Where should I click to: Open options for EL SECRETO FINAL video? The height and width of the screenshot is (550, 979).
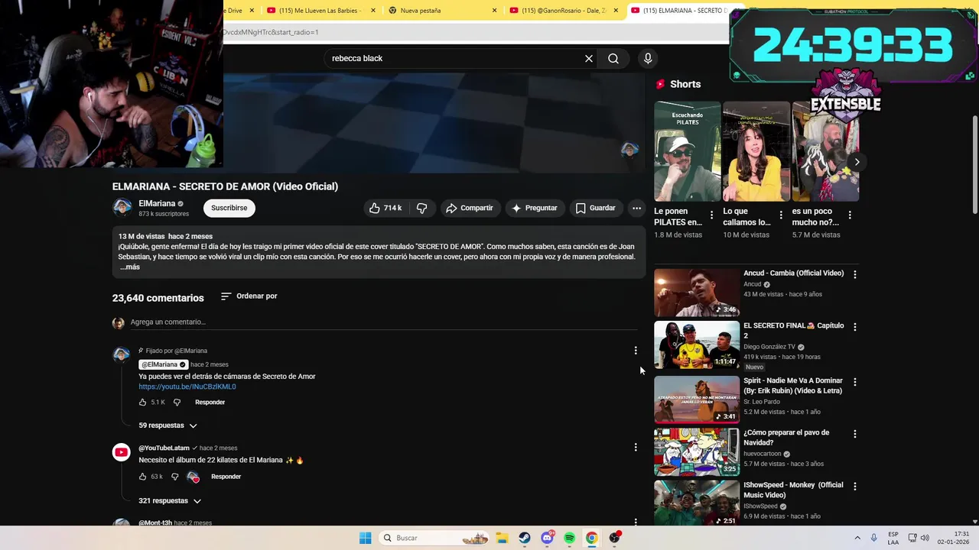[x=855, y=327]
